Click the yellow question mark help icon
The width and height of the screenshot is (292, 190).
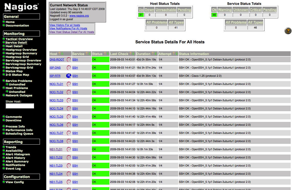(288, 31)
